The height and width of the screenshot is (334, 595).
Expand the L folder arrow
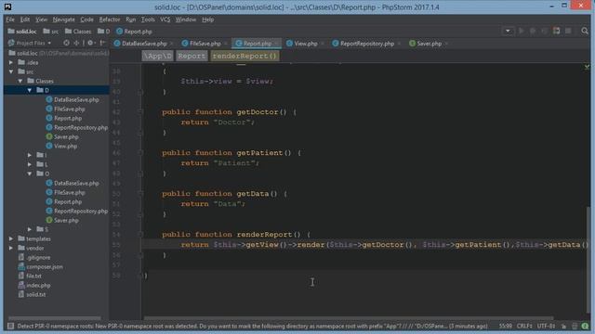30,164
